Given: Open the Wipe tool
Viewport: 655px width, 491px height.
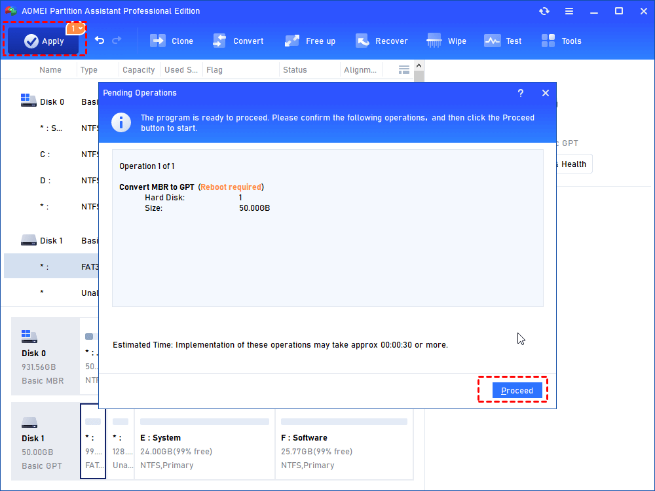Looking at the screenshot, I should coord(447,41).
